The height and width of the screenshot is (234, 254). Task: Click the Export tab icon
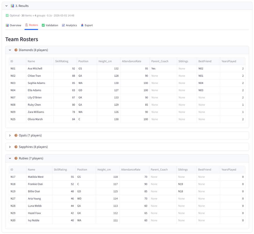[x=82, y=25]
